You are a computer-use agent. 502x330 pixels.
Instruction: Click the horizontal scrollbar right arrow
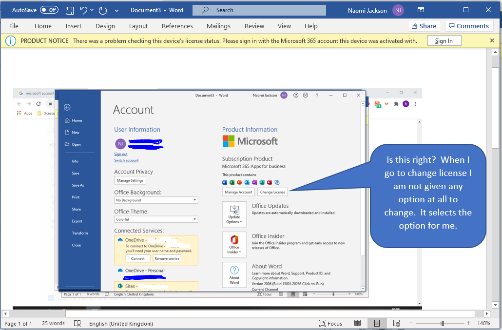(486, 314)
